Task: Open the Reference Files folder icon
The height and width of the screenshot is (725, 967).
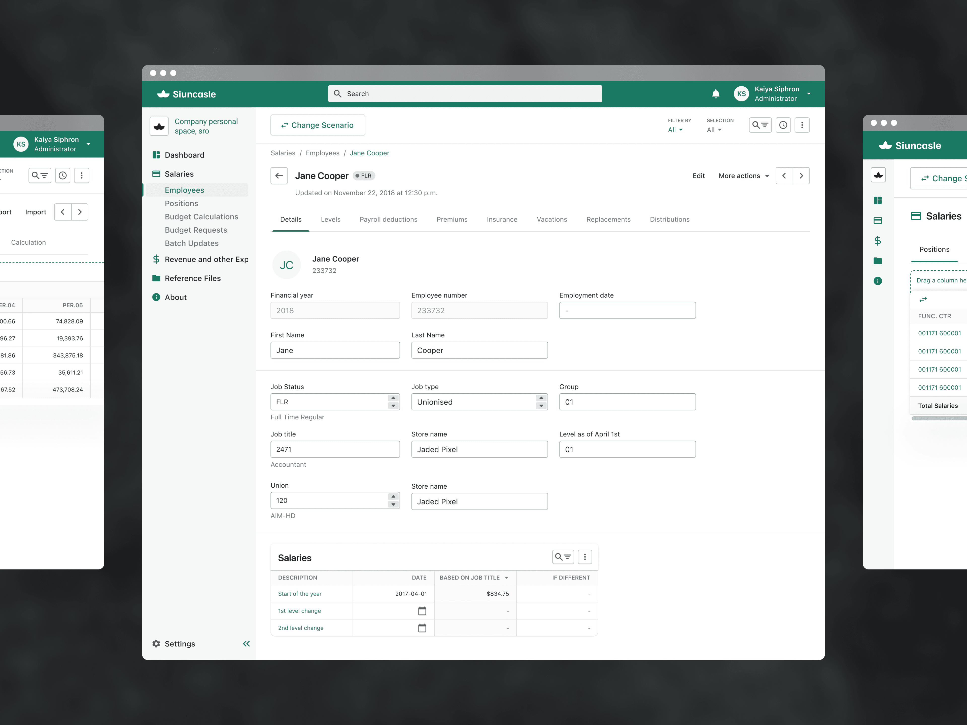Action: [x=156, y=278]
